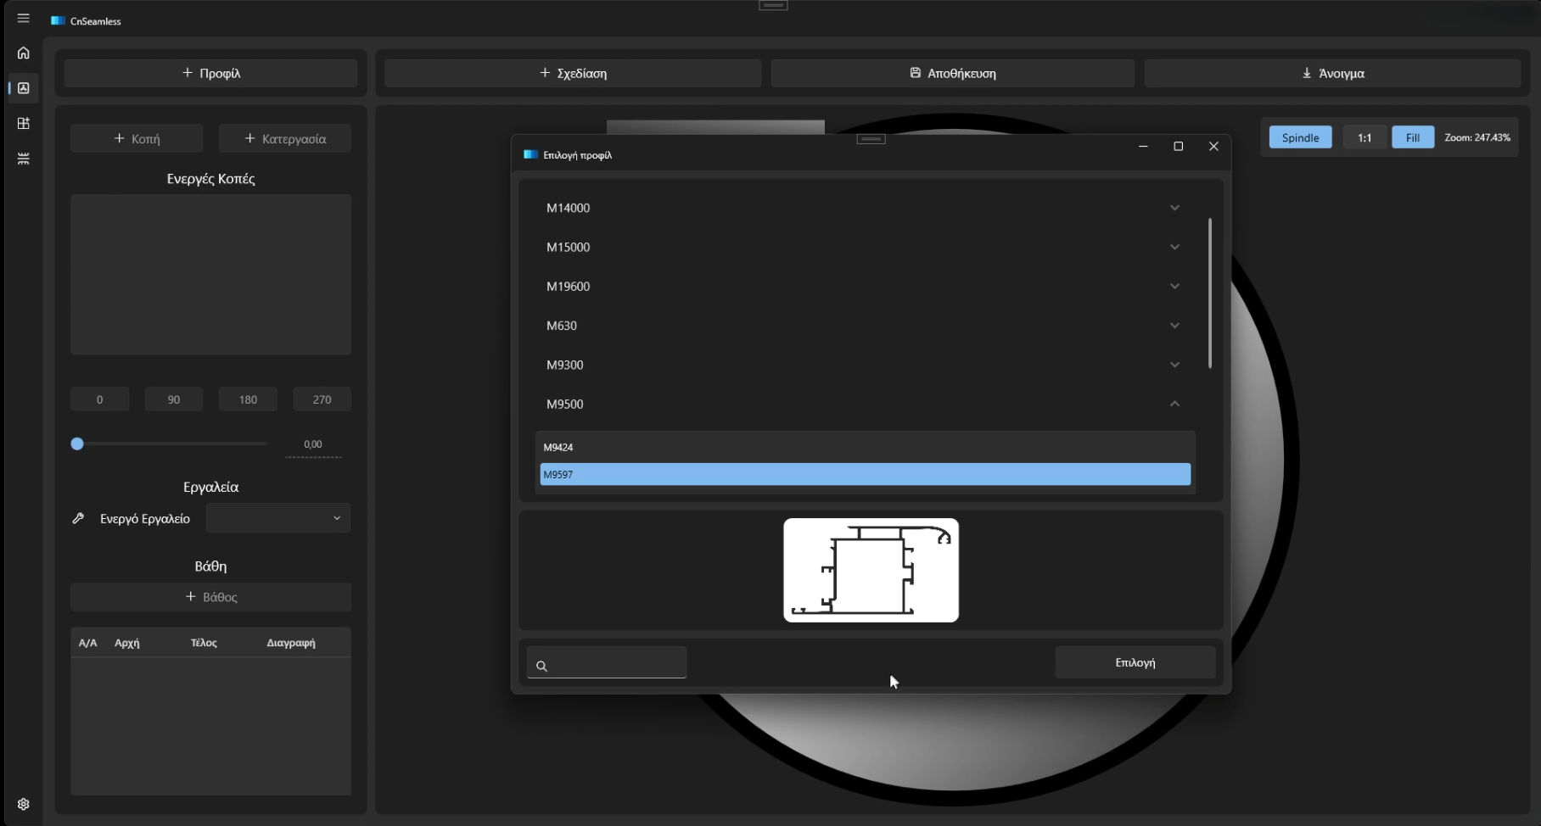Click search magnifier icon in profile dialog

(x=541, y=666)
